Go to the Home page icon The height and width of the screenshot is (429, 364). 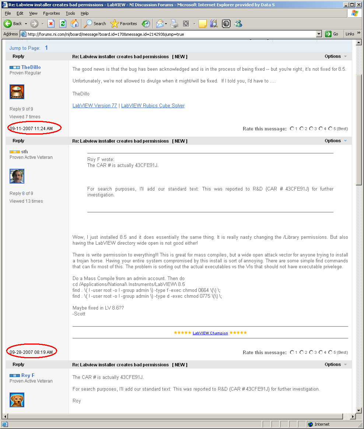coord(74,24)
